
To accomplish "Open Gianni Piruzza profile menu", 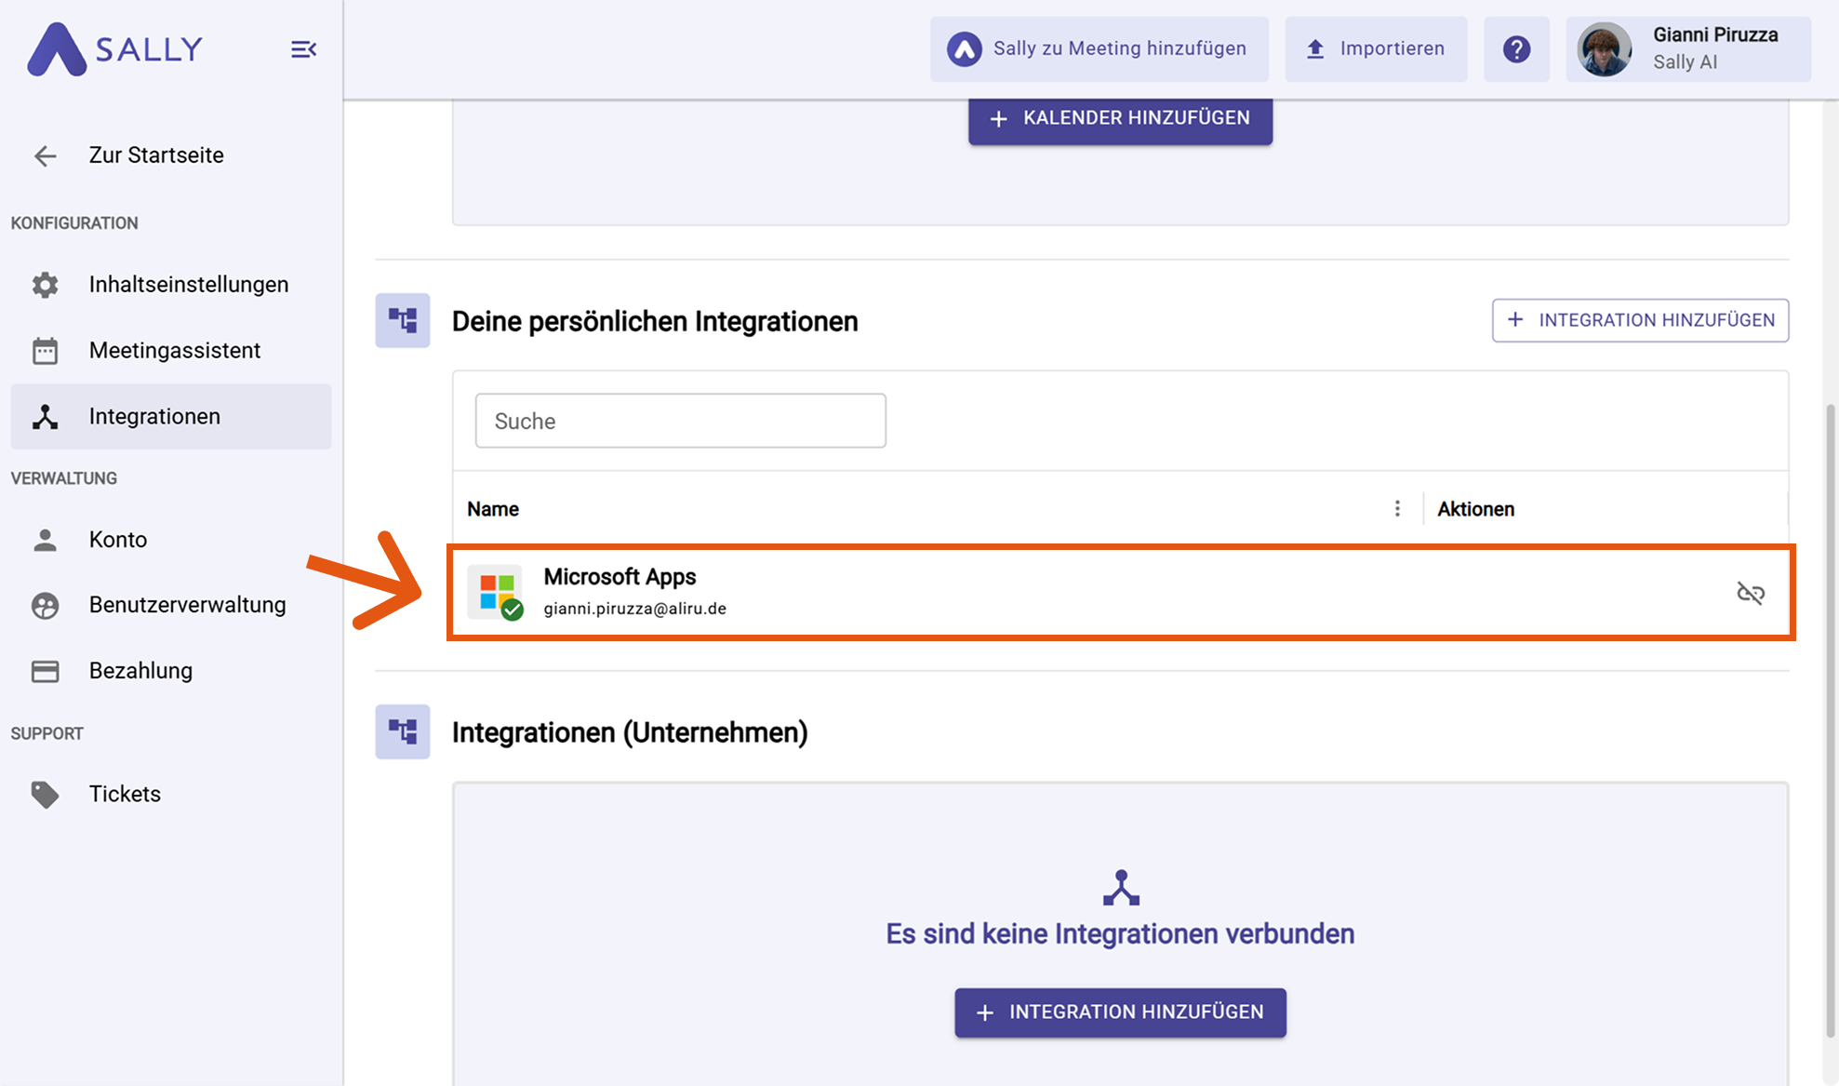I will tap(1687, 49).
